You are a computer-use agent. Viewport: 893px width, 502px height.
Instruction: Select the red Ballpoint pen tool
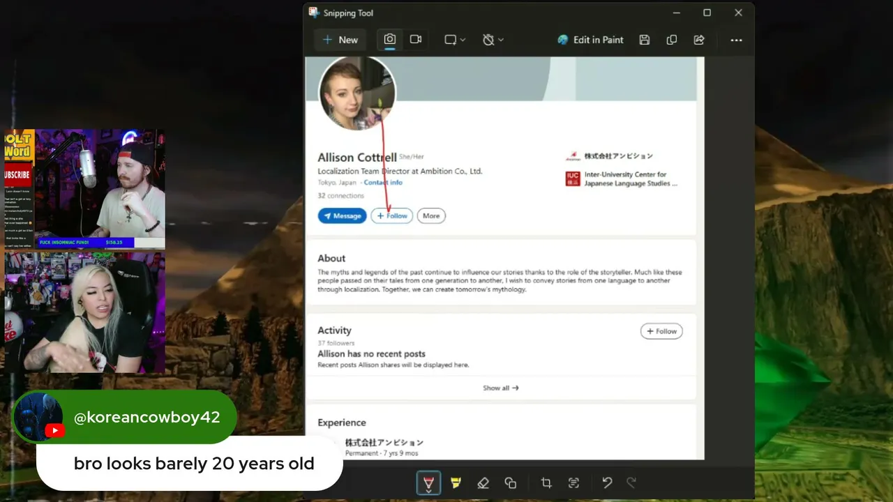(428, 483)
